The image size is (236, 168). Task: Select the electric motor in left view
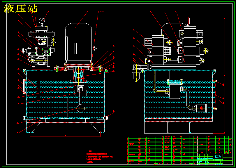coord(78,44)
